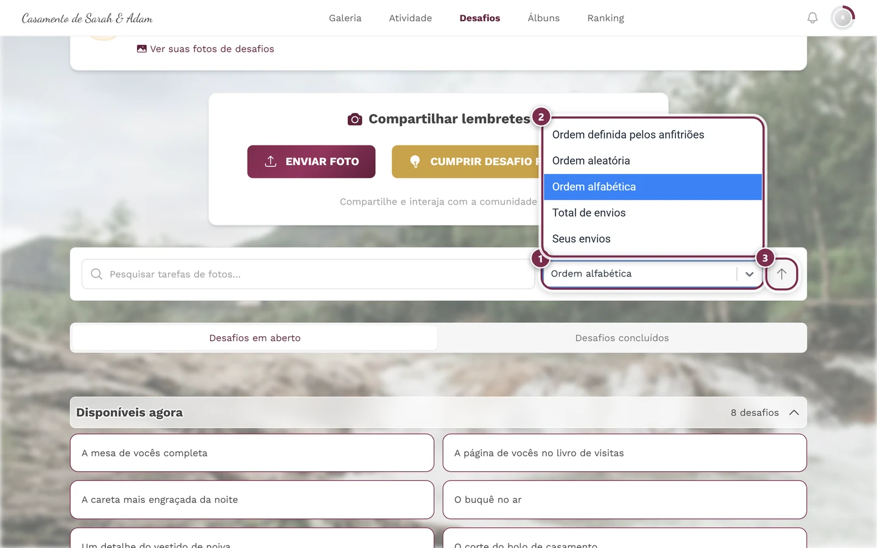The image size is (877, 548).
Task: Click the search magnifier icon
Action: coord(96,274)
